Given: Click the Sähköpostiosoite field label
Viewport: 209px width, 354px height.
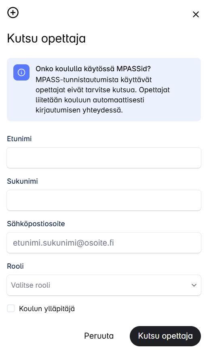Looking at the screenshot, I should point(36,223).
